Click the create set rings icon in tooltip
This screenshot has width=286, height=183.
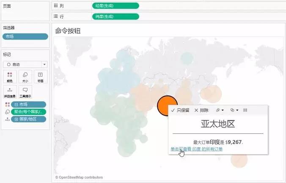coord(234,110)
